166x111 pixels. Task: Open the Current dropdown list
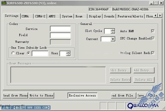(x=113, y=39)
